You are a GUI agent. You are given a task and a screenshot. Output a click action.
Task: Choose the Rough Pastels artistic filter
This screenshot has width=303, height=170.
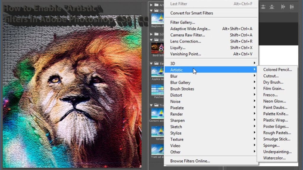[277, 133]
